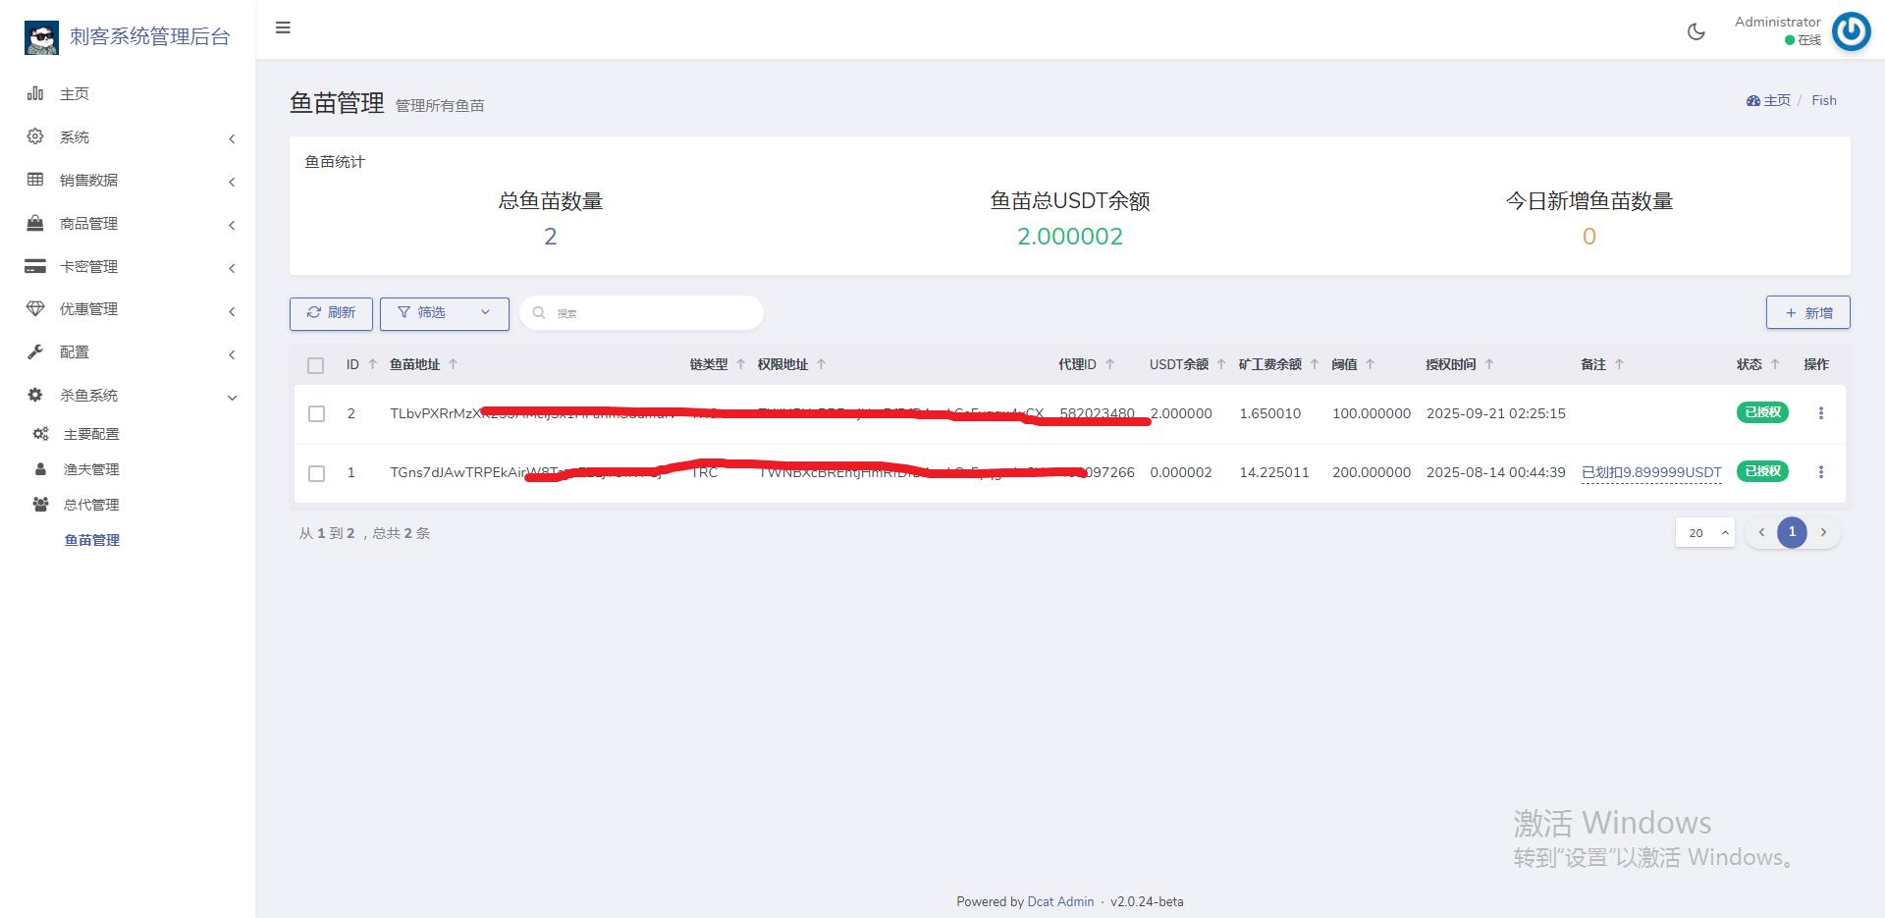Viewport: 1885px width, 918px height.
Task: Go to 总代管理 in the sidebar
Action: (x=91, y=505)
